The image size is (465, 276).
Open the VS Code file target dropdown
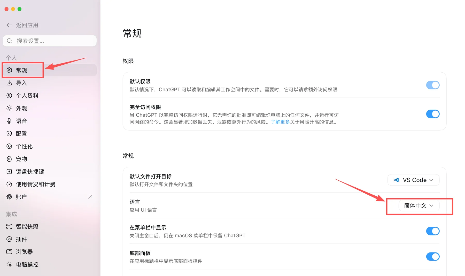pyautogui.click(x=413, y=180)
